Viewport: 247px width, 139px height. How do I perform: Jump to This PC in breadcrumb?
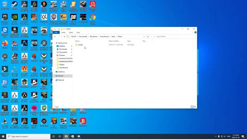[x=74, y=37]
